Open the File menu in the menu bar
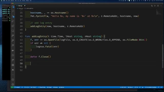Screen dimensions: 164x92 tap(7, 1)
